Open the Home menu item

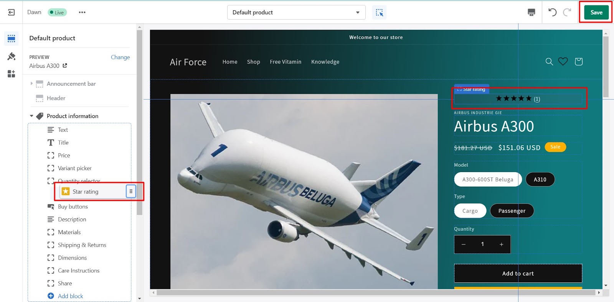230,62
